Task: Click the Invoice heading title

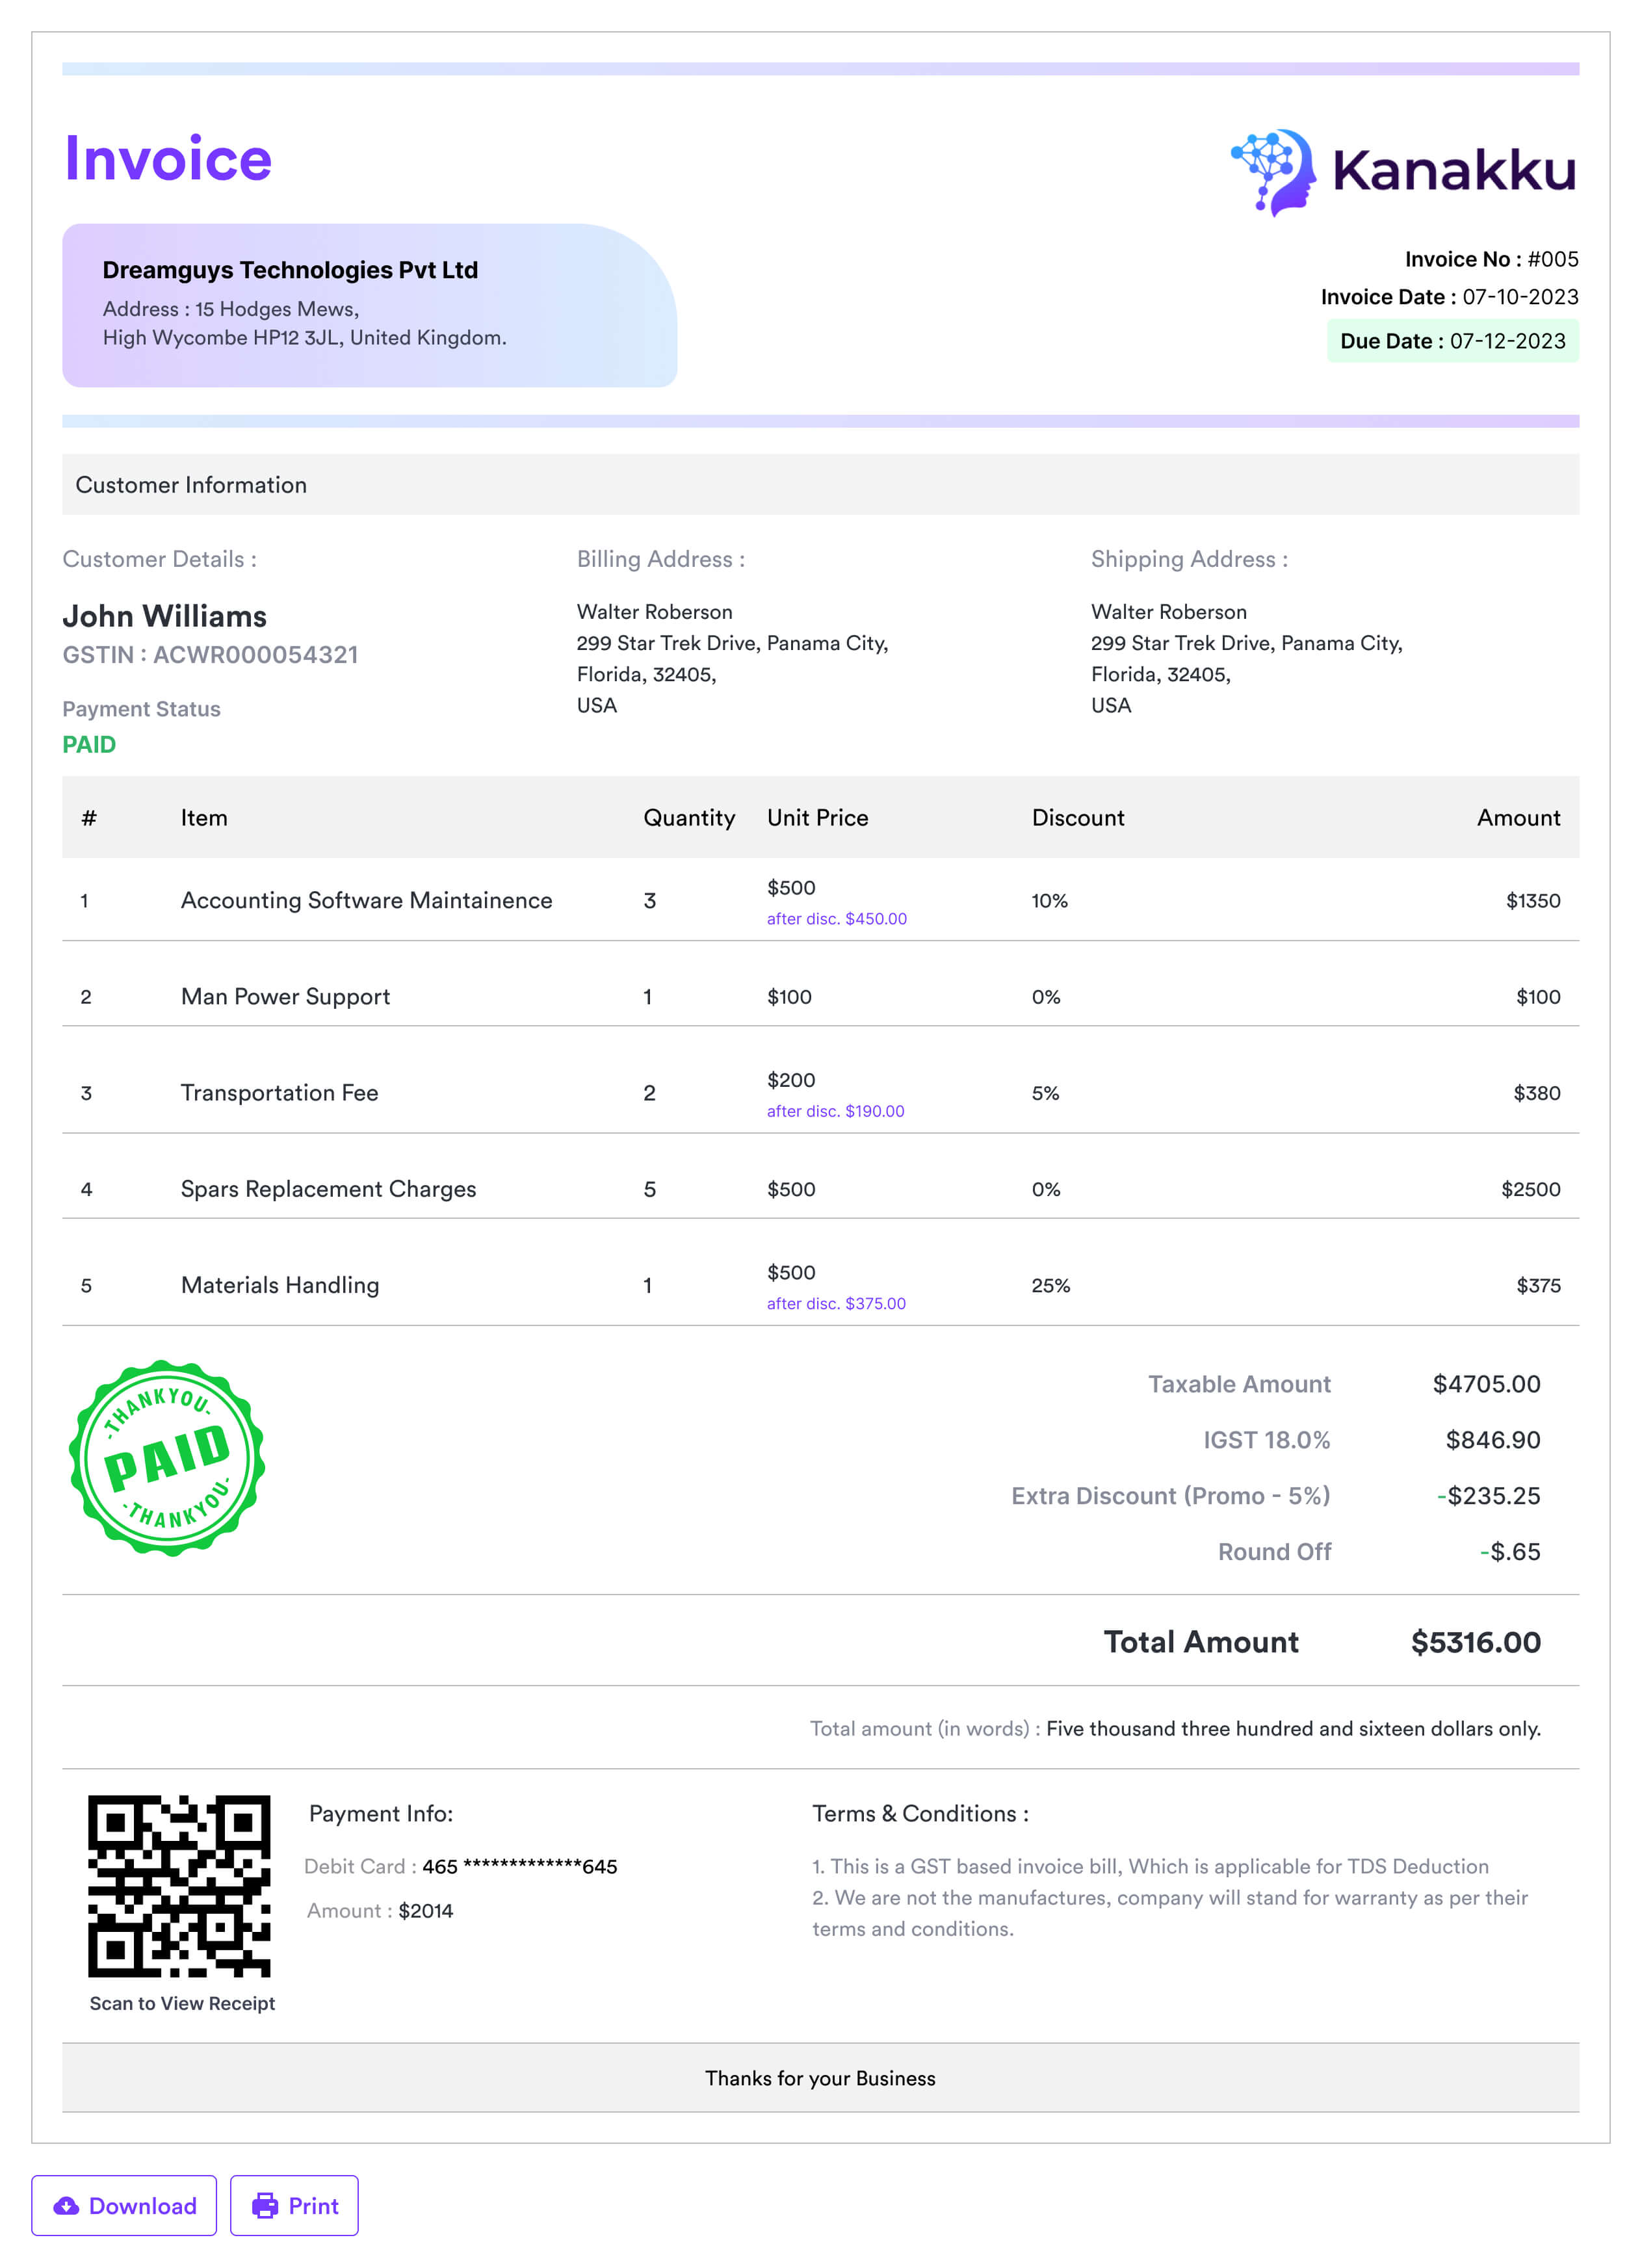Action: click(x=168, y=157)
